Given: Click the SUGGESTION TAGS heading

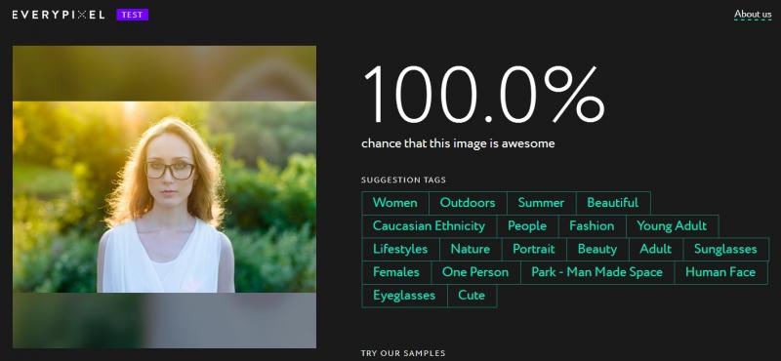Looking at the screenshot, I should tap(403, 180).
